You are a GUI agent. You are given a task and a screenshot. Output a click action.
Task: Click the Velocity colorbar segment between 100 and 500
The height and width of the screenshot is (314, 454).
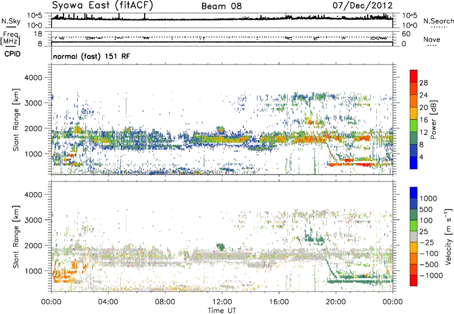[x=414, y=215]
